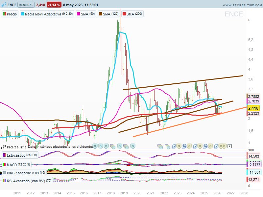The height and width of the screenshot is (197, 263).
Task: Click the mid-2019 dividend D marker
Action: click(133, 146)
